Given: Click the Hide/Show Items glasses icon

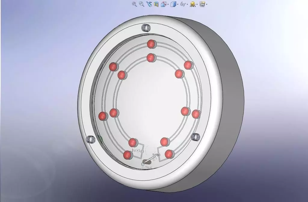Looking at the screenshot, I should pos(183,4).
